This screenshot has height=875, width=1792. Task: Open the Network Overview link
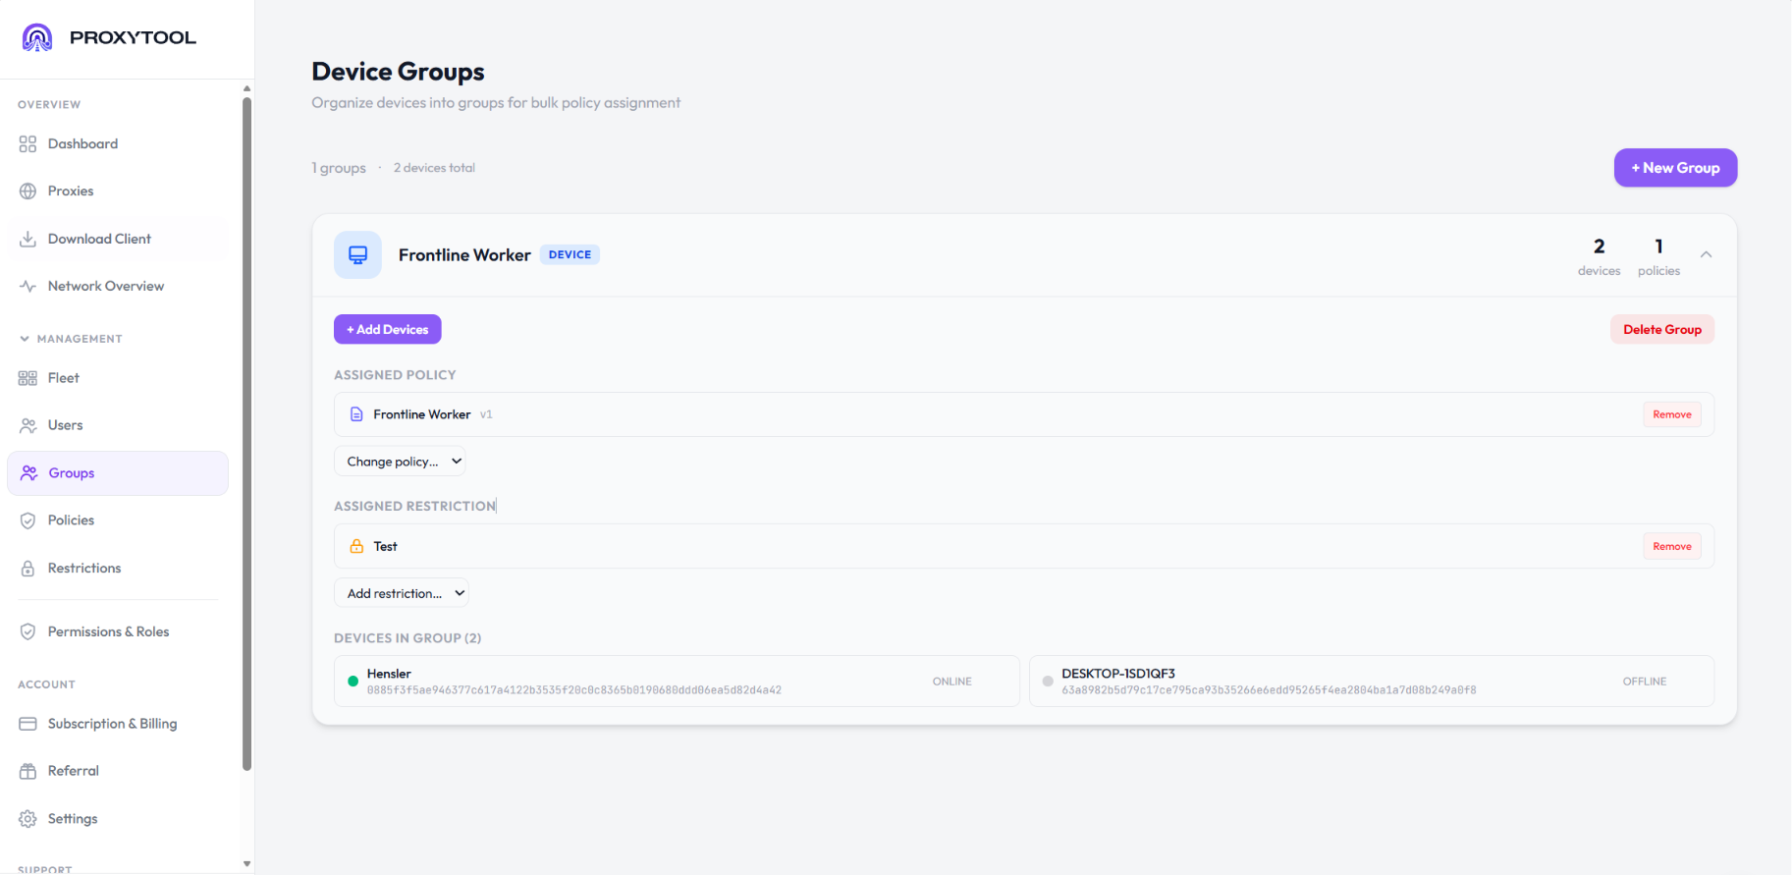click(x=118, y=286)
